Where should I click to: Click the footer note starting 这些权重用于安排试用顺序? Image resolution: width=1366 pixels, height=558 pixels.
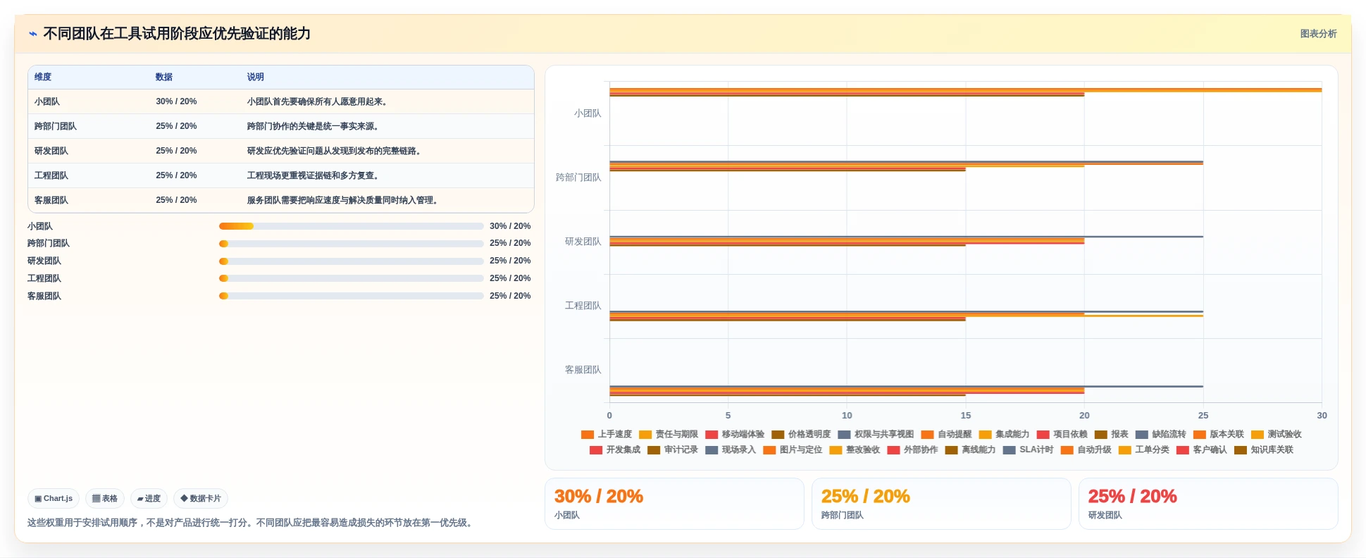coord(252,523)
